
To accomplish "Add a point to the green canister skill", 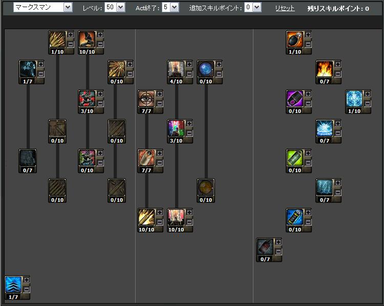I will (x=308, y=153).
